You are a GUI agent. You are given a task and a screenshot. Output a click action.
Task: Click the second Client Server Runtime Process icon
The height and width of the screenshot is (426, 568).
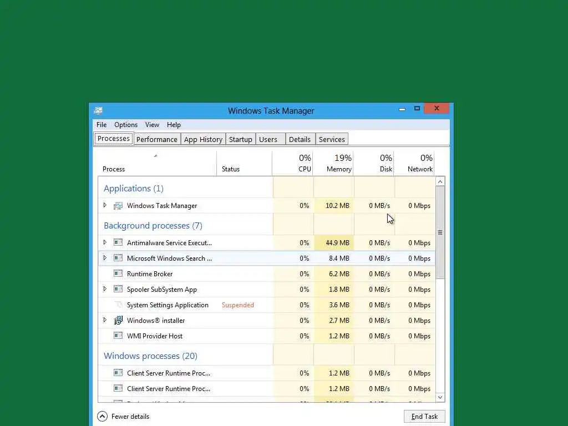click(118, 388)
